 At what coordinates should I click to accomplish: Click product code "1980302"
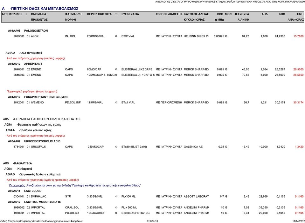click(x=19, y=207)
